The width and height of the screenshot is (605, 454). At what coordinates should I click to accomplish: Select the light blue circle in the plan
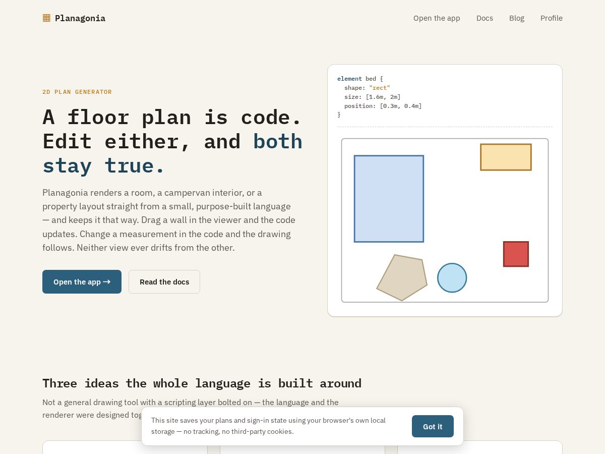(452, 277)
